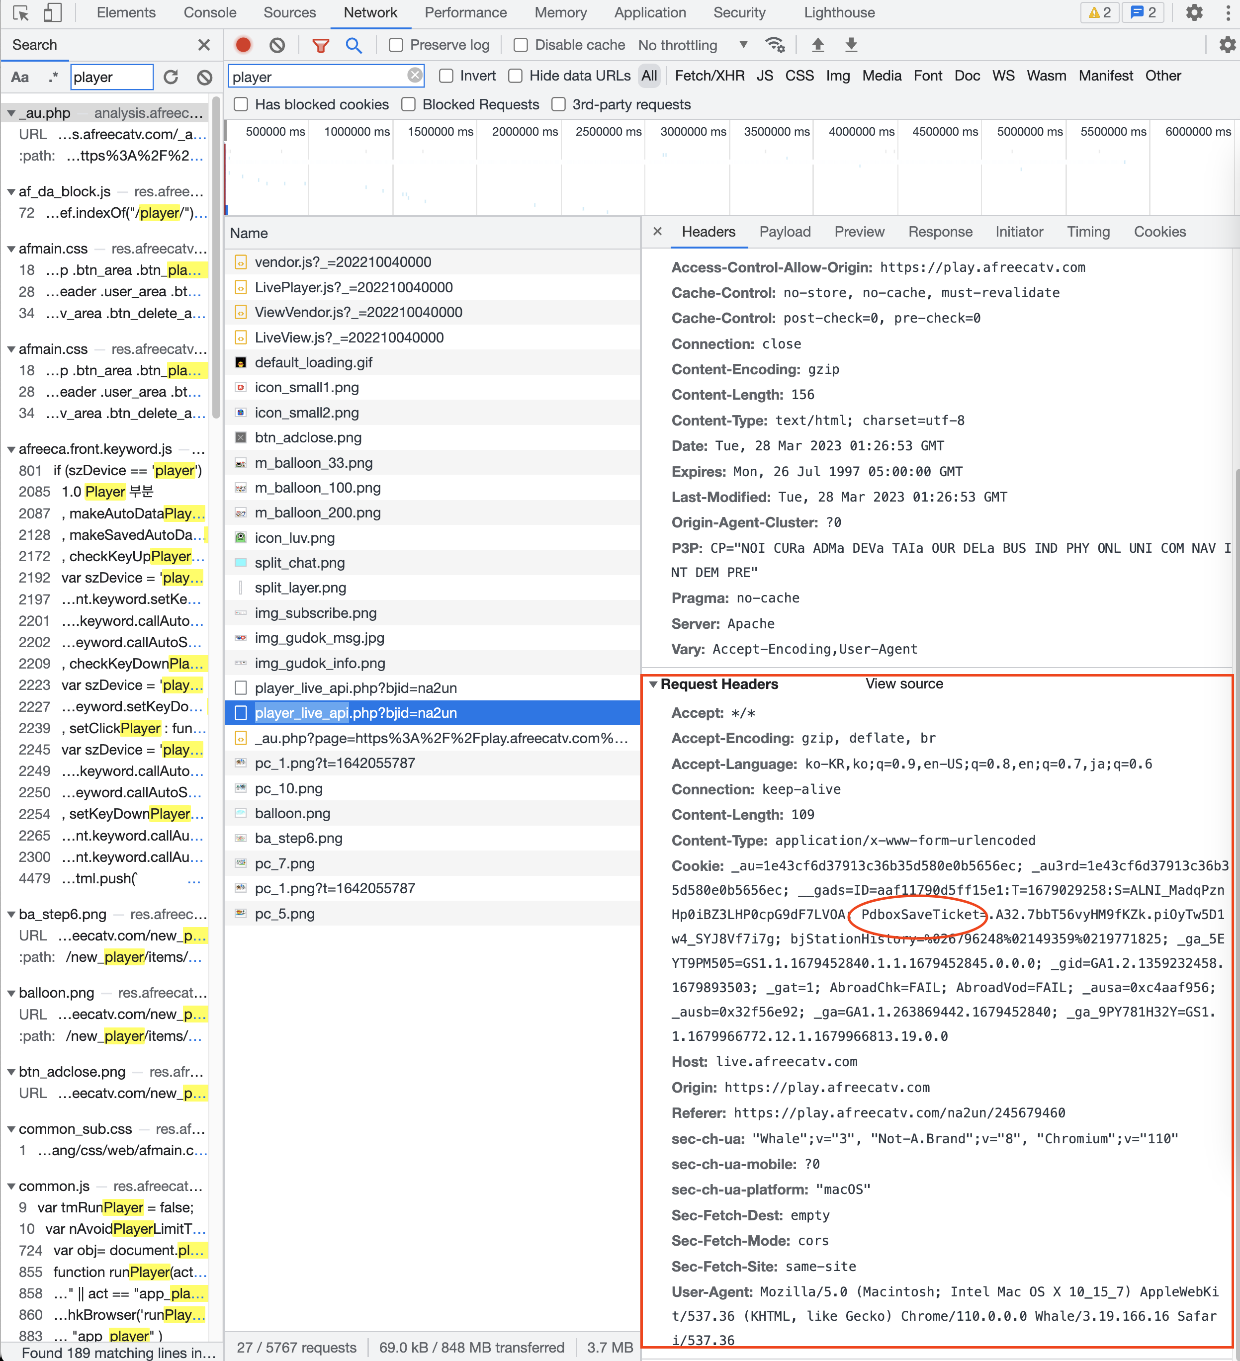Toggle the red filter funnel icon

[321, 45]
